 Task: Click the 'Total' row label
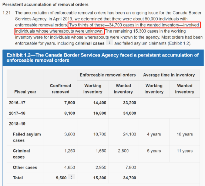pos(18,178)
